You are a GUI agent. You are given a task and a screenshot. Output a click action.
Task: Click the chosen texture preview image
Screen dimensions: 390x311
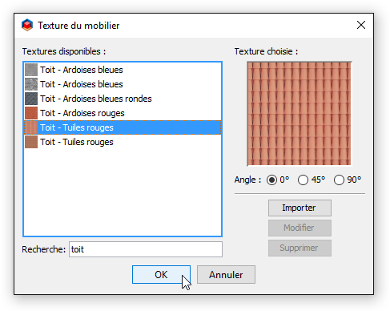(x=300, y=114)
